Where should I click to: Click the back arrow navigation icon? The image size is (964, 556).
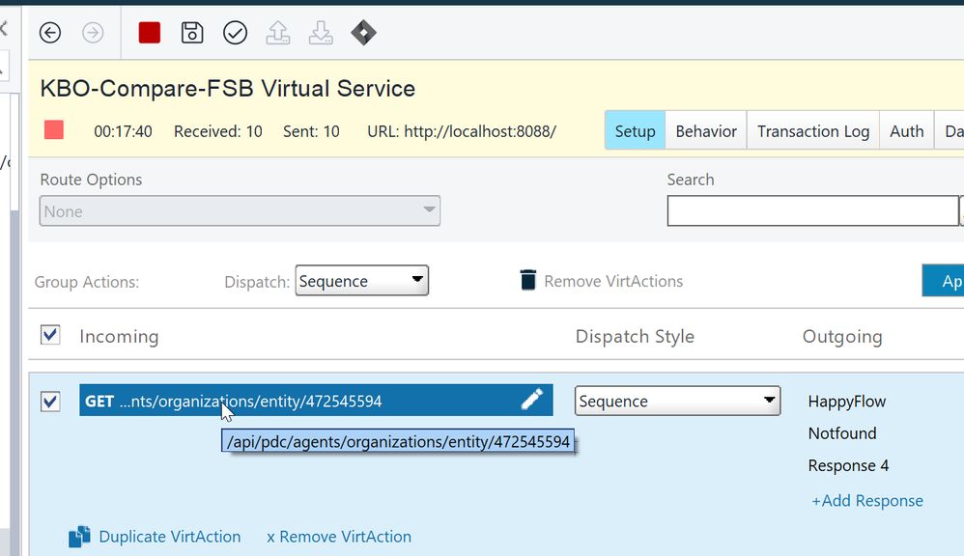50,33
